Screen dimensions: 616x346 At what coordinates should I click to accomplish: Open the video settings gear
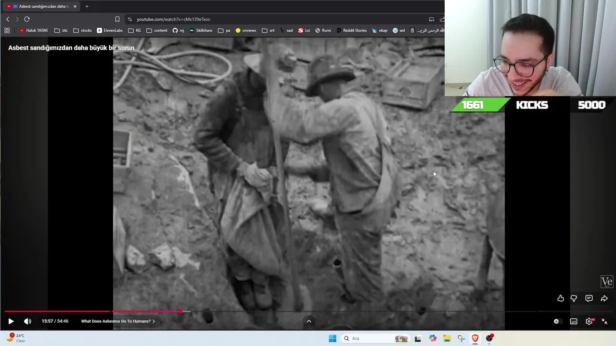tap(589, 321)
